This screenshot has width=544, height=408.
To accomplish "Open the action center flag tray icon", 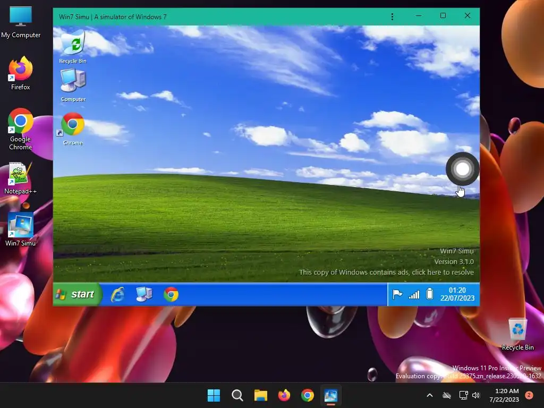I will (397, 294).
